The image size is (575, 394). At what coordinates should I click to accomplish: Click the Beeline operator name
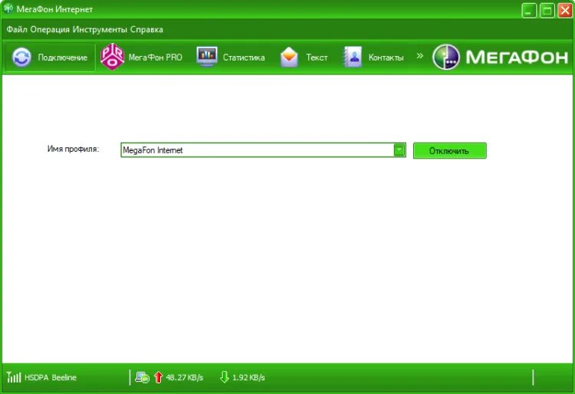tap(64, 377)
